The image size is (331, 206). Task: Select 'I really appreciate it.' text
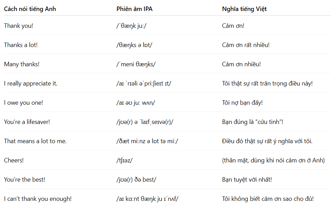click(31, 83)
